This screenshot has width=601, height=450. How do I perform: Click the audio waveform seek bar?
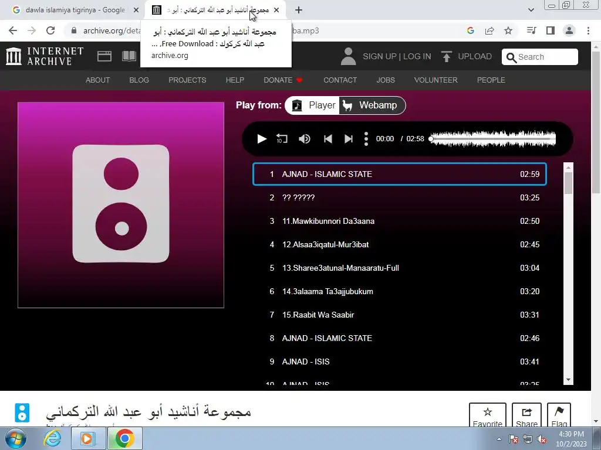492,138
